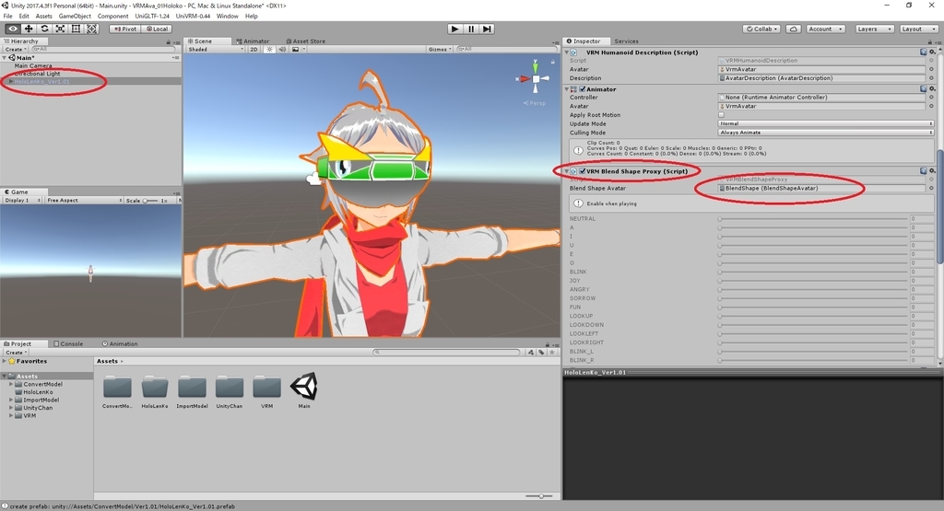Toggle scene effects image icon
944x511 pixels.
click(x=295, y=50)
